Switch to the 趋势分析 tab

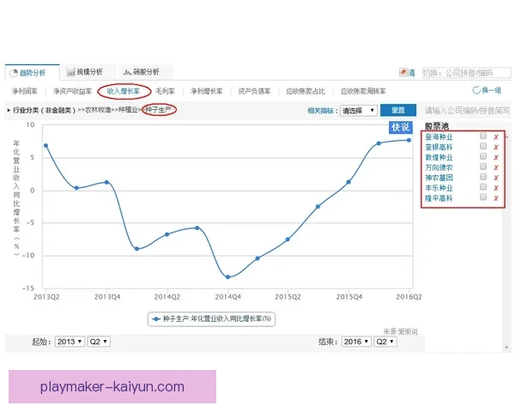(33, 73)
